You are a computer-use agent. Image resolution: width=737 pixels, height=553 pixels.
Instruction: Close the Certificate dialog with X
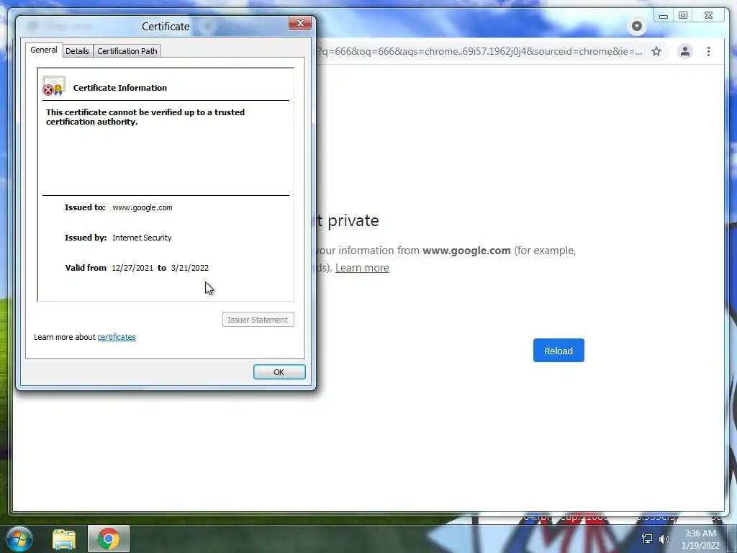coord(300,24)
